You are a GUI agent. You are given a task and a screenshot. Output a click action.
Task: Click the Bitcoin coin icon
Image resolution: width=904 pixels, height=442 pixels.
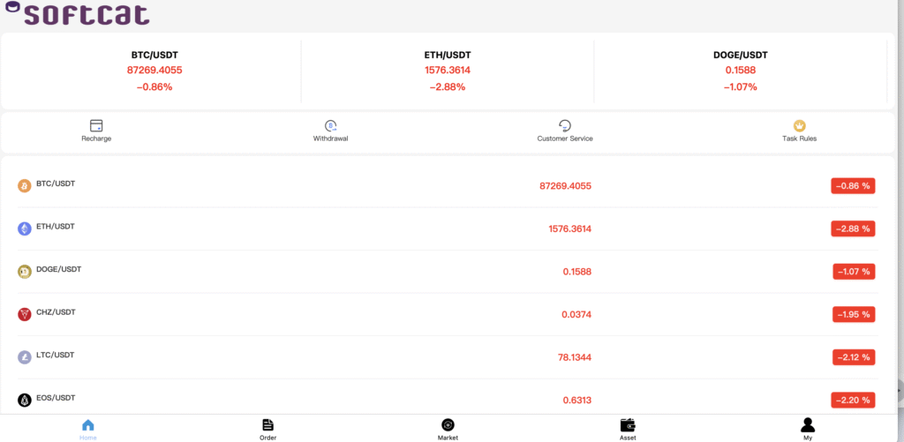point(24,185)
